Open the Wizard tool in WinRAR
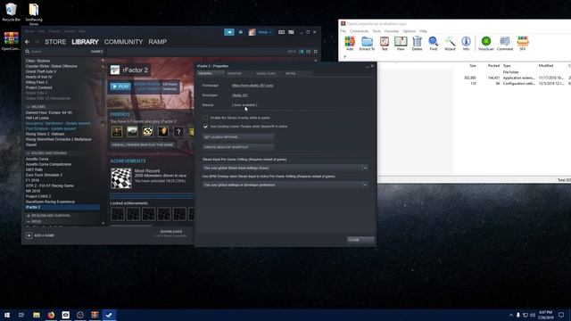 coord(450,43)
